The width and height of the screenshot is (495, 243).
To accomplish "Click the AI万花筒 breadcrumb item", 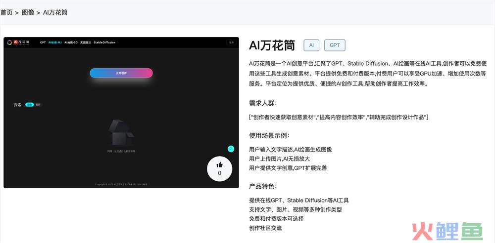I will point(55,13).
